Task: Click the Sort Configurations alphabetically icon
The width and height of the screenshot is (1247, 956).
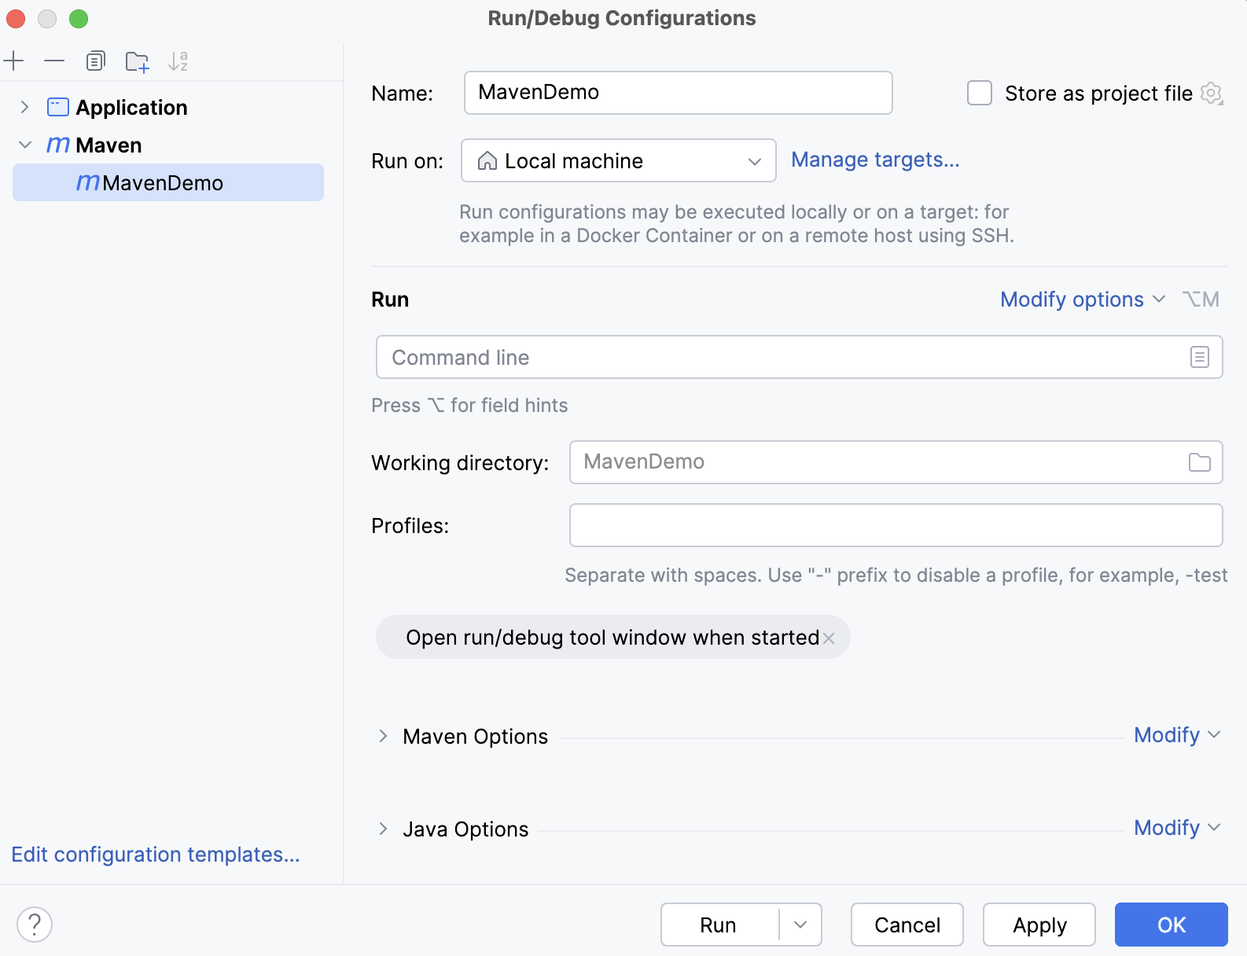Action: [178, 61]
